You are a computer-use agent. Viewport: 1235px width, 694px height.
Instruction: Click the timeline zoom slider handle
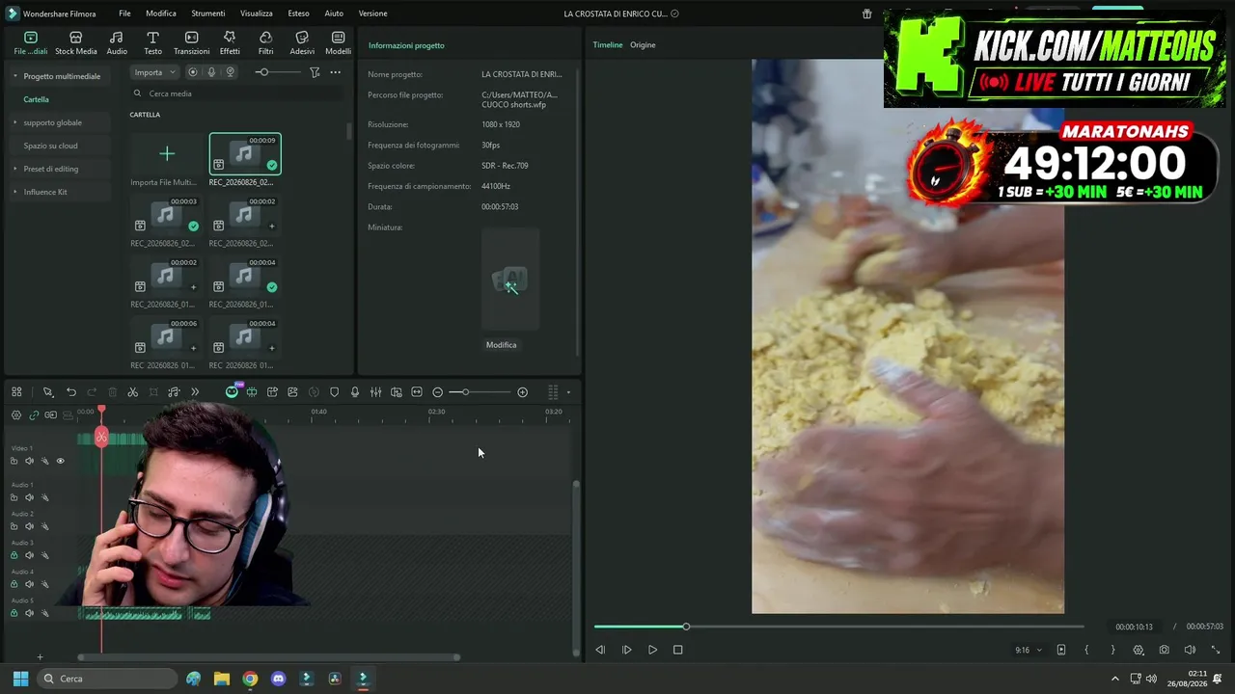click(465, 392)
